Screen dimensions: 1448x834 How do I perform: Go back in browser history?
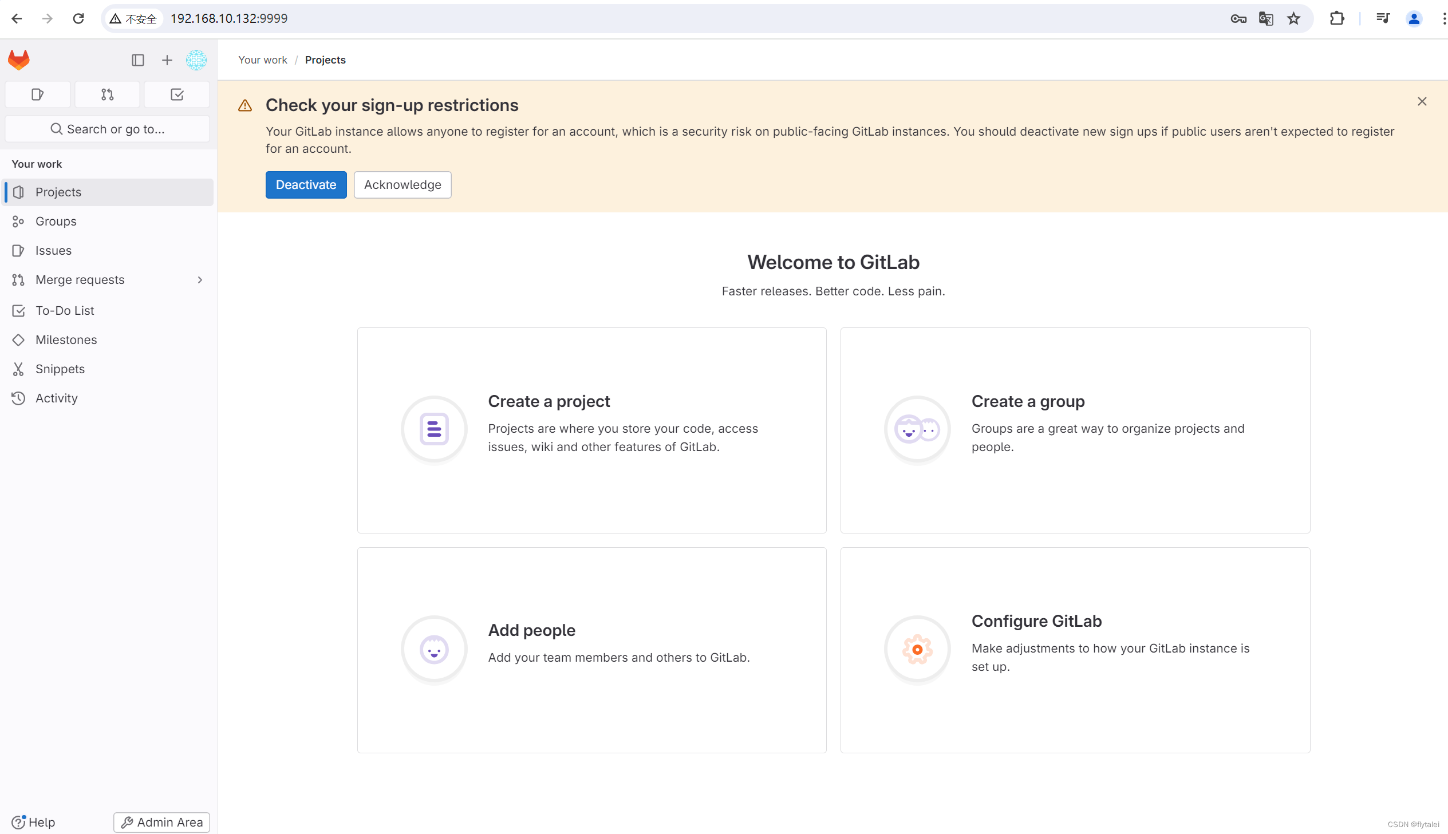17,18
